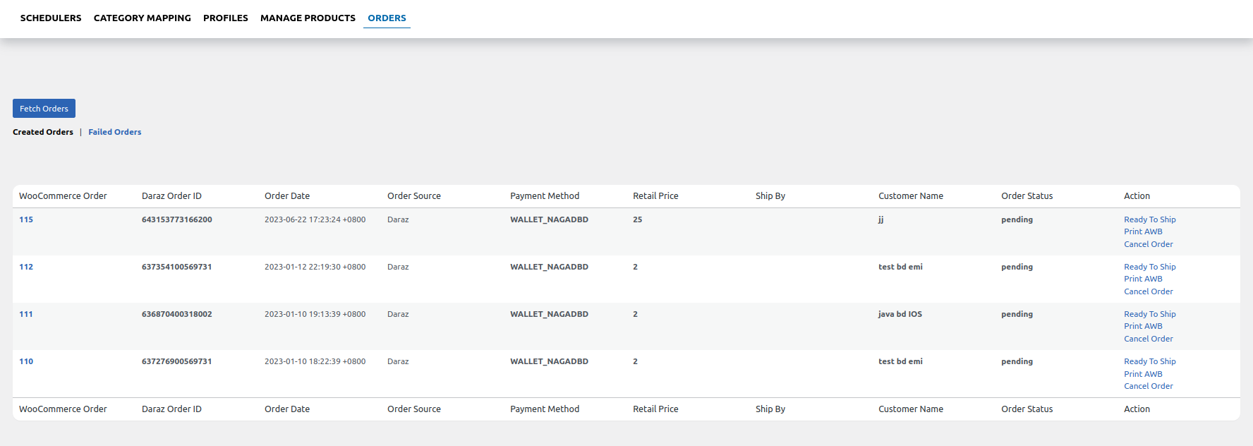
Task: Cancel order 112
Action: pos(1148,291)
